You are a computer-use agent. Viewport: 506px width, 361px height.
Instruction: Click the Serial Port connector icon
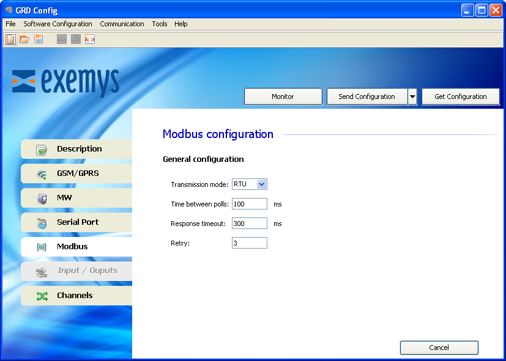click(x=42, y=223)
